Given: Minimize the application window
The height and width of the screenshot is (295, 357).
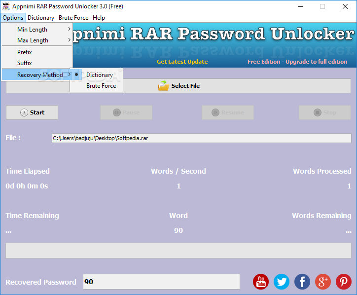Looking at the screenshot, I should click(300, 6).
